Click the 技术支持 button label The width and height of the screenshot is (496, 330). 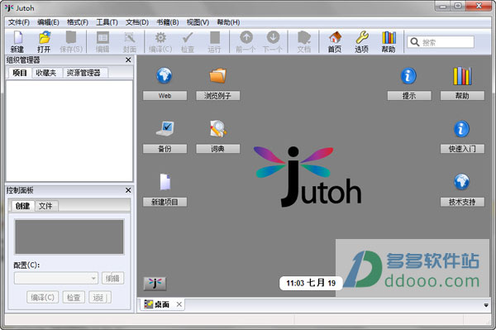[x=462, y=202]
